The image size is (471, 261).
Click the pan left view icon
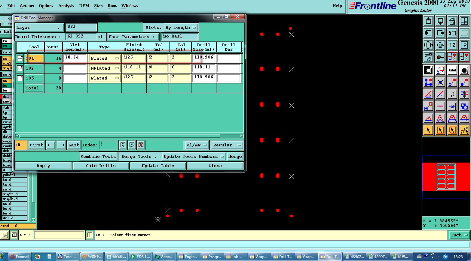tap(428, 33)
